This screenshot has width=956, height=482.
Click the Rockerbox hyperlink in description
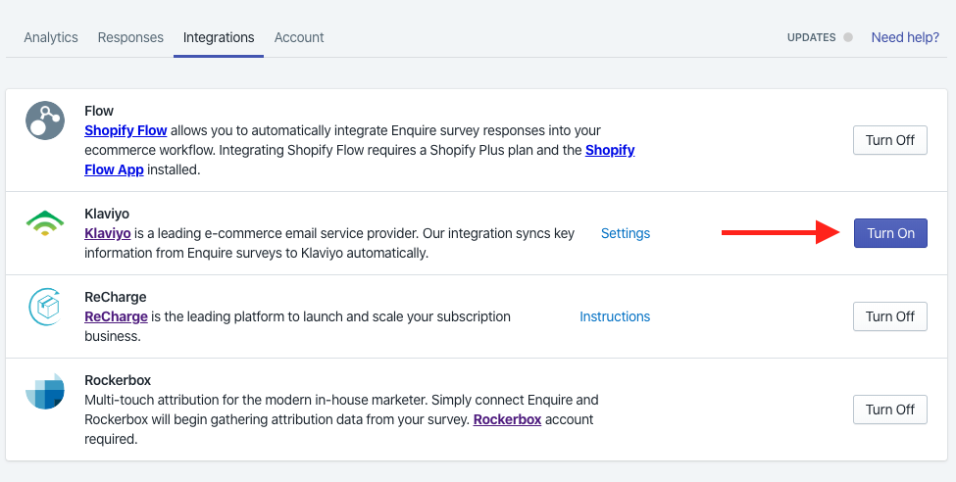[x=507, y=419]
